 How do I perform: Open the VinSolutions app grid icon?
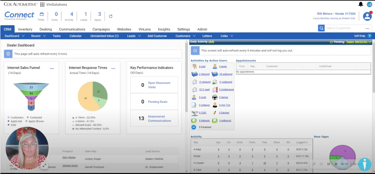42,4
